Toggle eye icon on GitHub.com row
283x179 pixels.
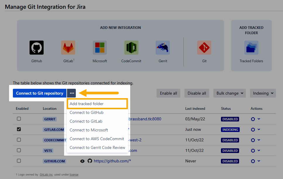pos(83,161)
